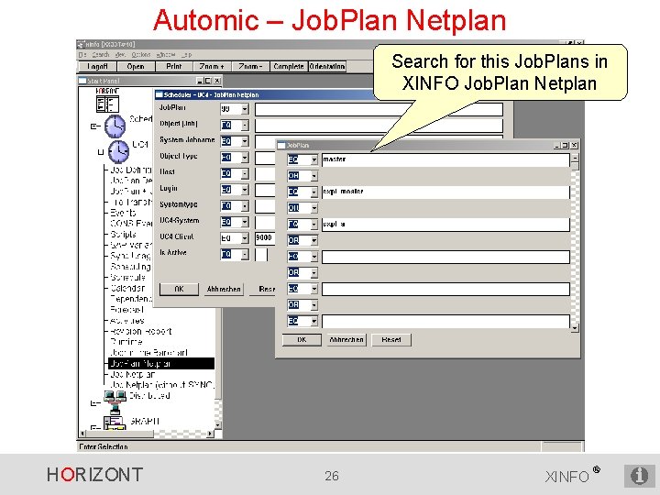Open the Is Active operator dropdown

tap(245, 254)
